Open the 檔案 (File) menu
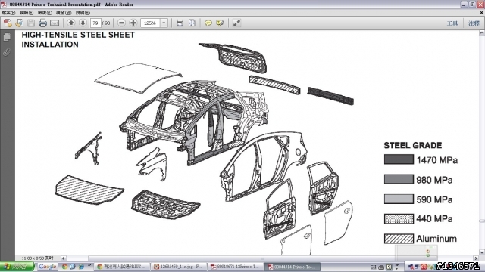485x272 pixels. (8, 13)
